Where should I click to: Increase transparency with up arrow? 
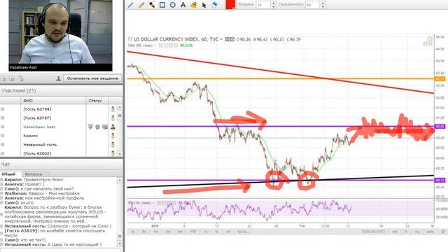point(323,3)
